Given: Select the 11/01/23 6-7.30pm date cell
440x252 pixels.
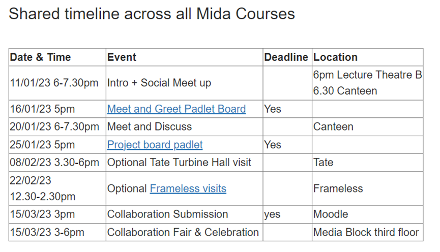Looking at the screenshot, I should click(57, 83).
